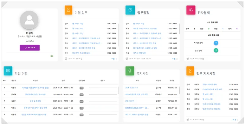Image resolution: width=245 pixels, height=125 pixels.
Task: Click the 시작 badge in 김경은's 작업 현황 row
Action: pyautogui.click(x=81, y=101)
